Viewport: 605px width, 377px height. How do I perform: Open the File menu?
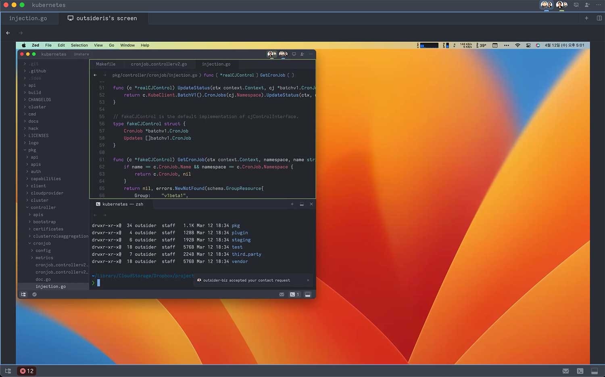(48, 45)
